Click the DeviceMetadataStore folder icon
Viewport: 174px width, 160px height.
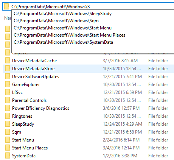click(x=8, y=69)
